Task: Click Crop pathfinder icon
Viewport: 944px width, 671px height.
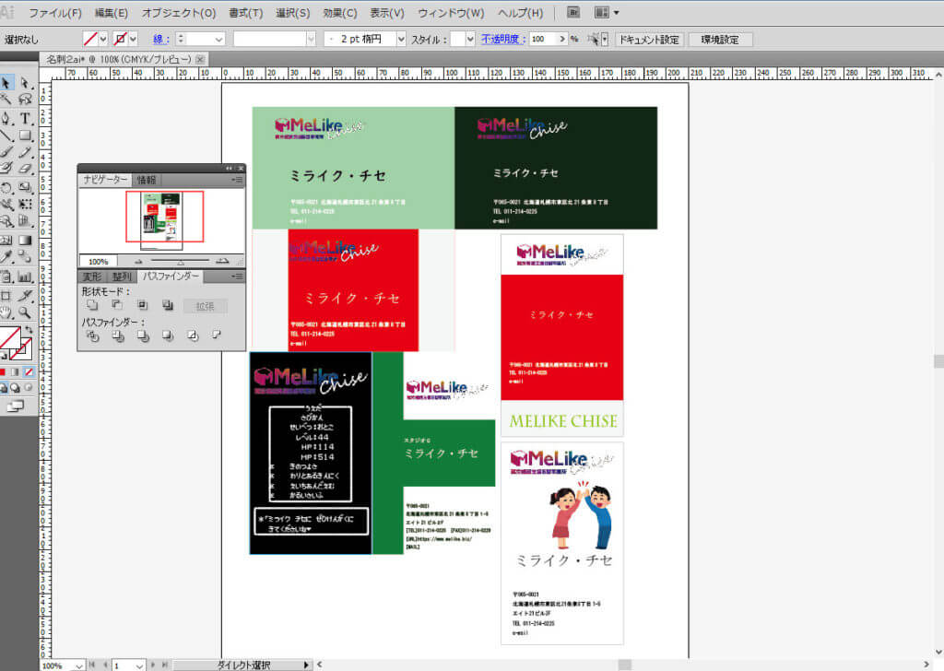Action: [x=168, y=335]
